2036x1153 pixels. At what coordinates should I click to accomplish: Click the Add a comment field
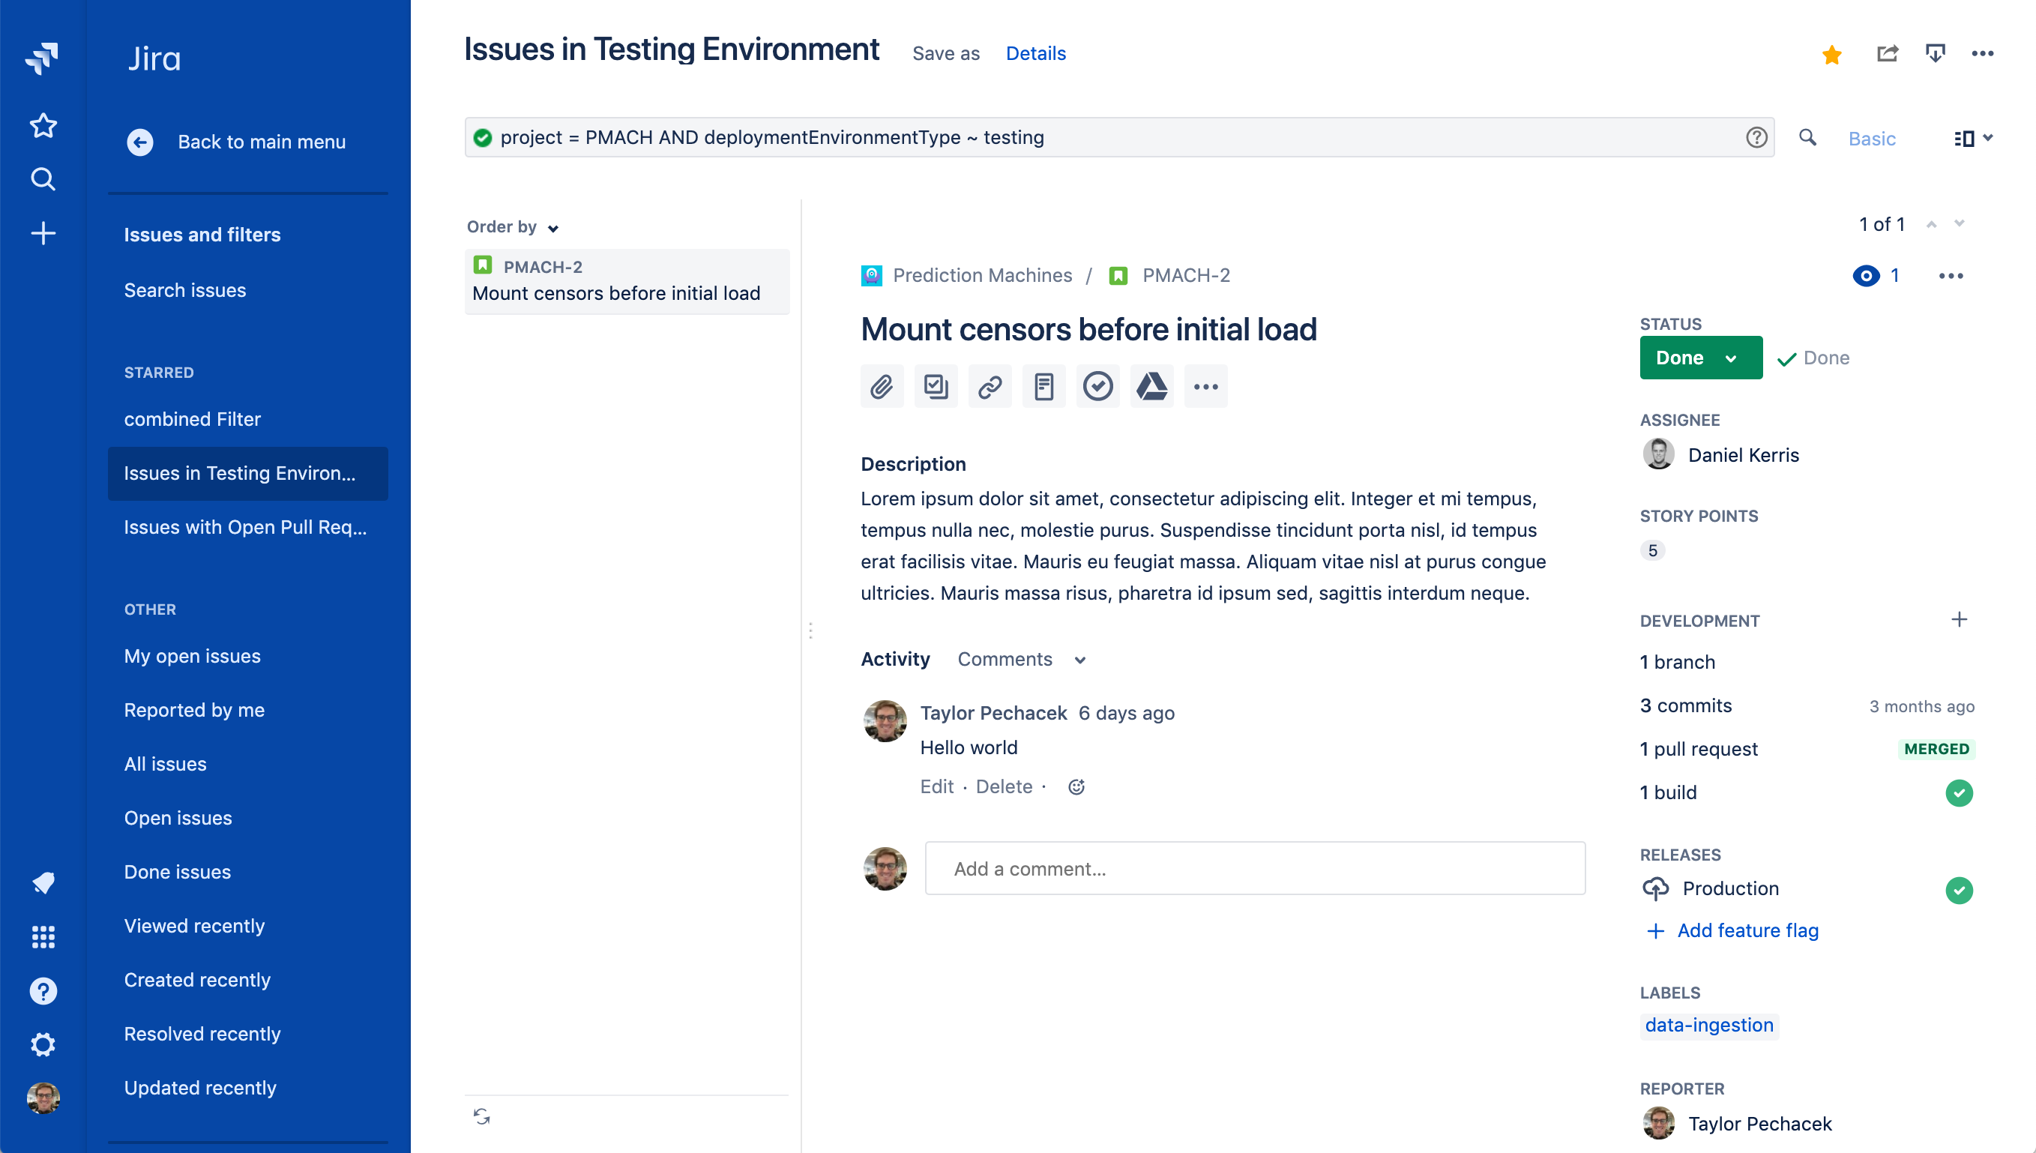(x=1255, y=869)
